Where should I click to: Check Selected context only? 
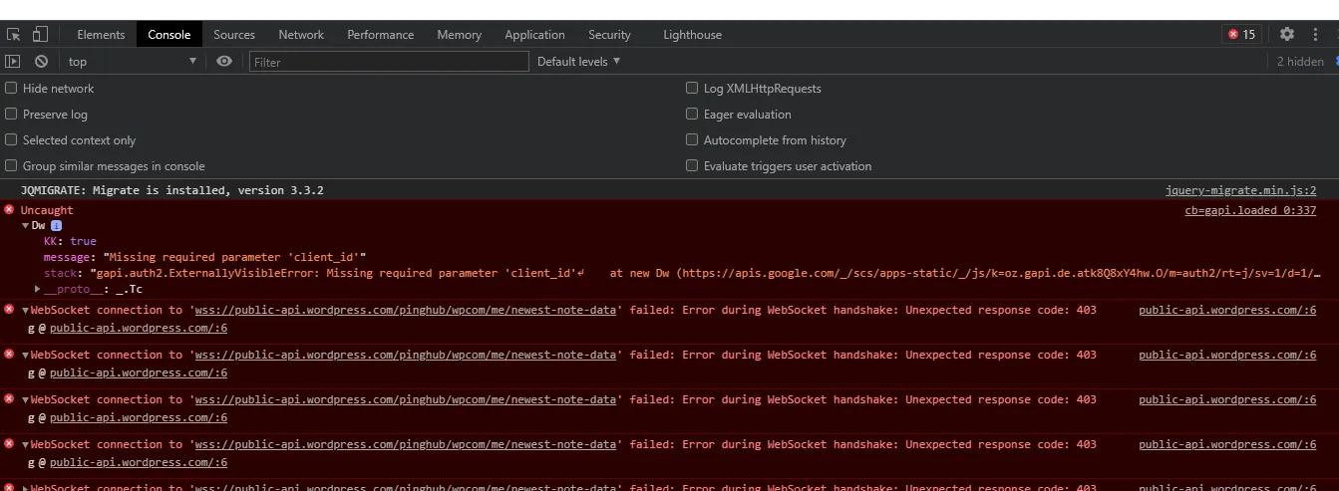(x=12, y=139)
